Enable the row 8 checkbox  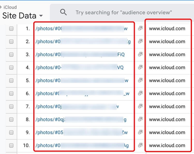point(11,119)
